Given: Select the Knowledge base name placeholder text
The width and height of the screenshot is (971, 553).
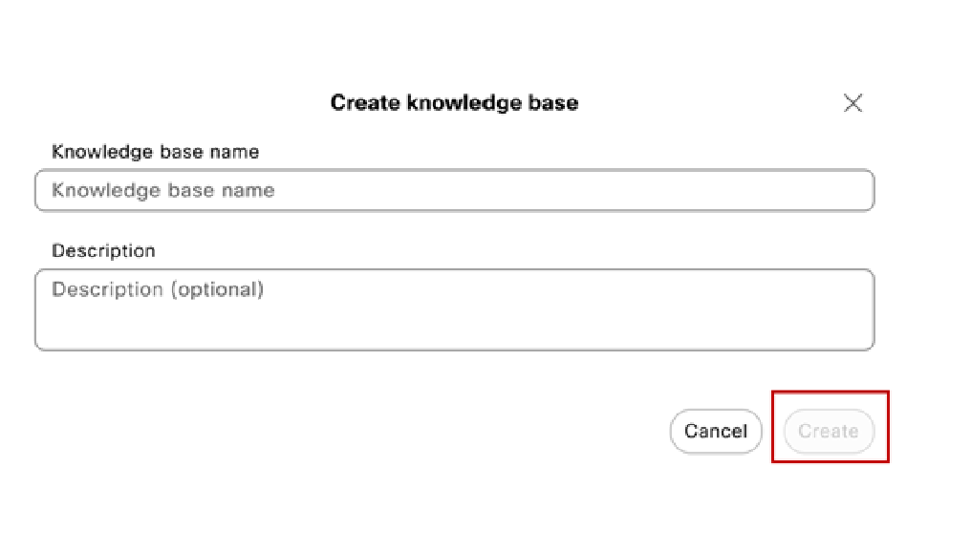Looking at the screenshot, I should pyautogui.click(x=162, y=190).
